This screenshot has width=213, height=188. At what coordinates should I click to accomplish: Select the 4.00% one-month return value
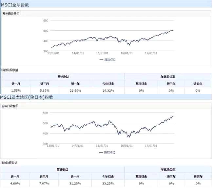tap(15, 184)
